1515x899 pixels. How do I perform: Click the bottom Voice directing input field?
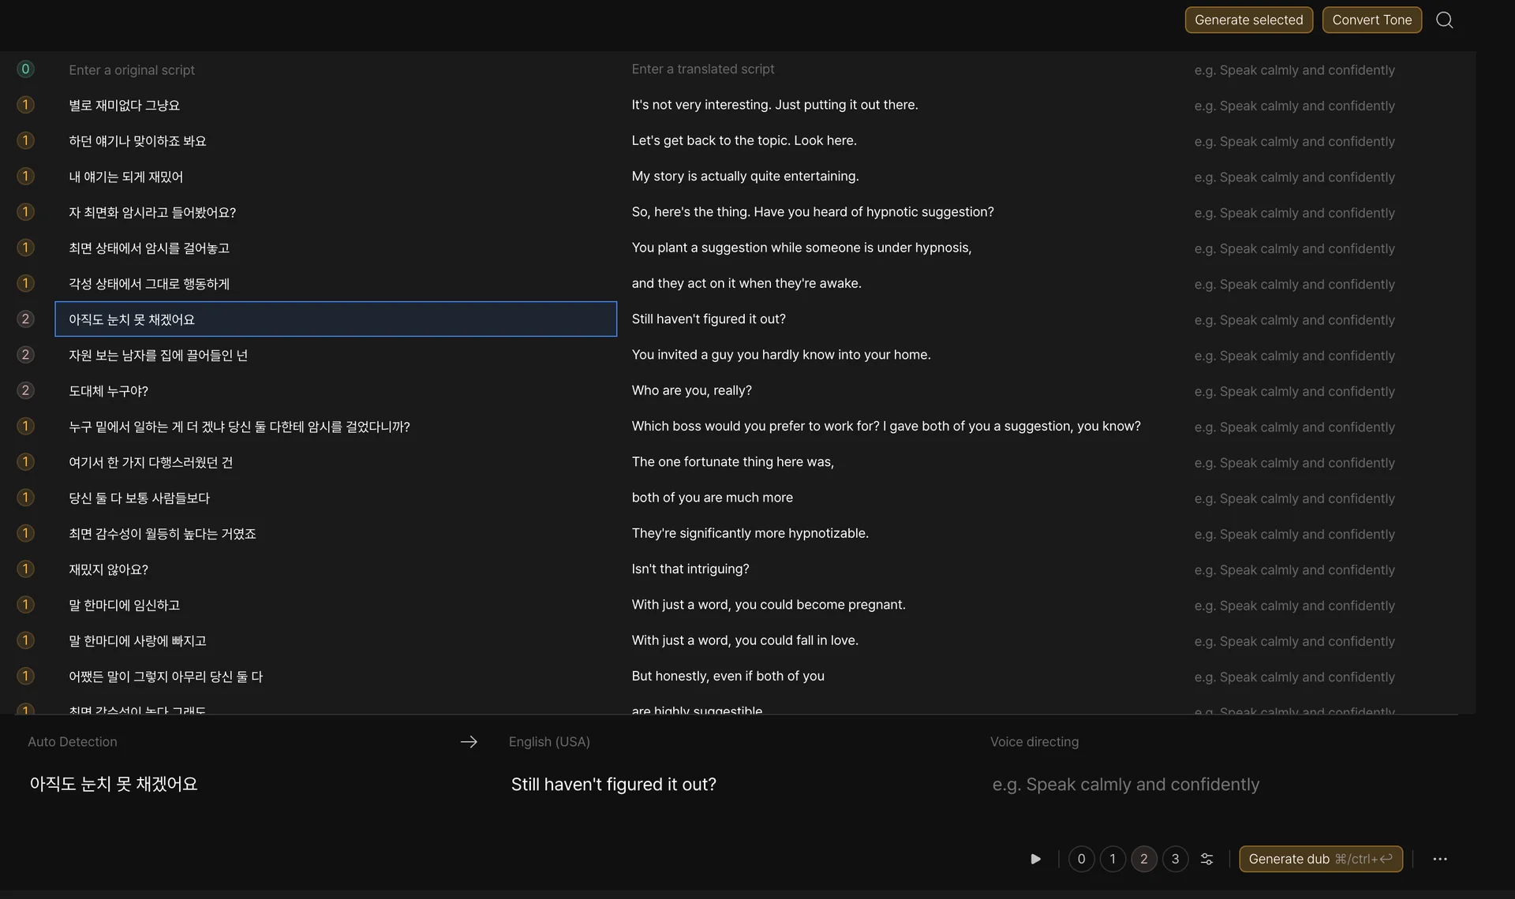1125,785
